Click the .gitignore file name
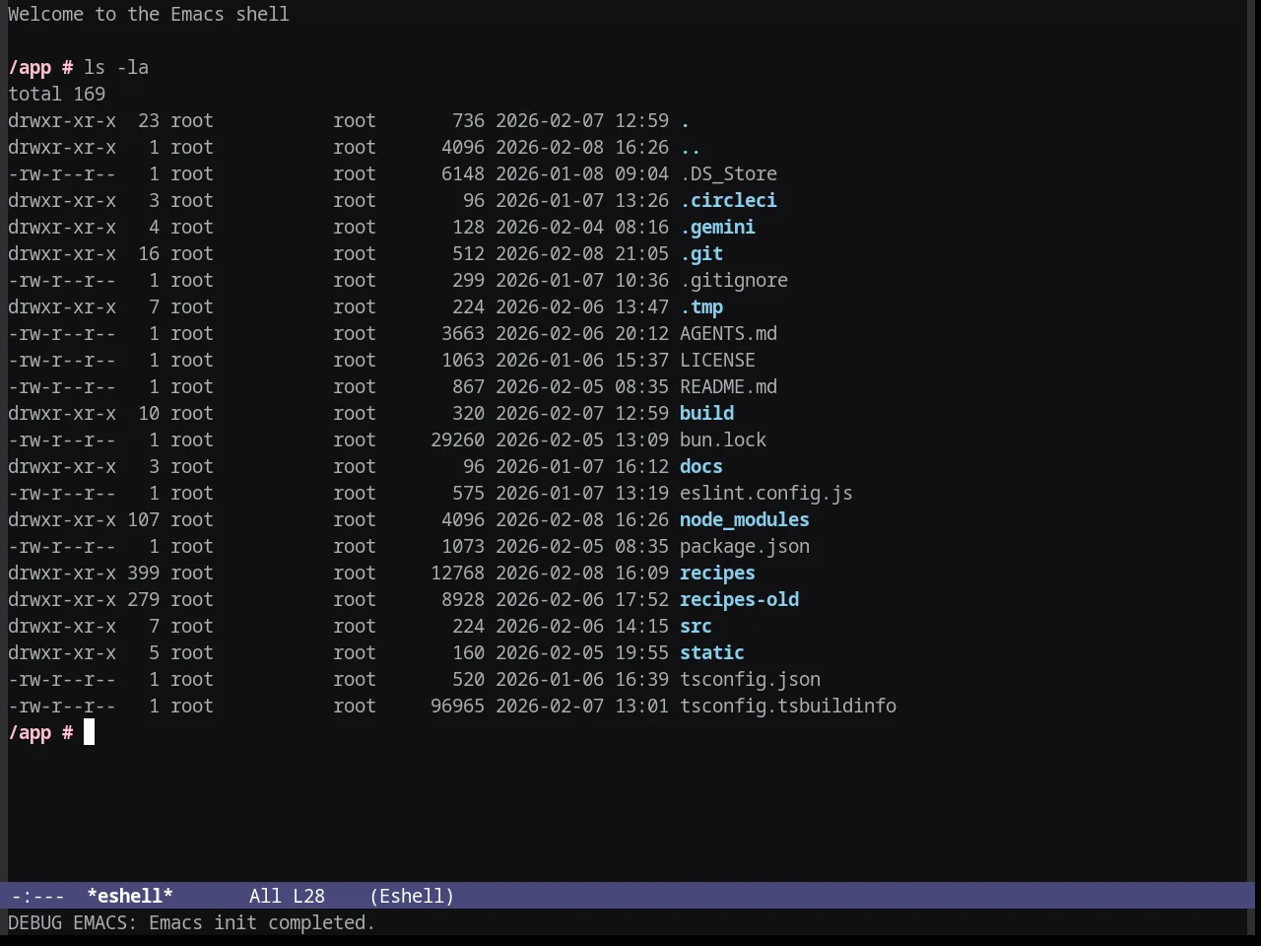The height and width of the screenshot is (946, 1261). (x=734, y=280)
